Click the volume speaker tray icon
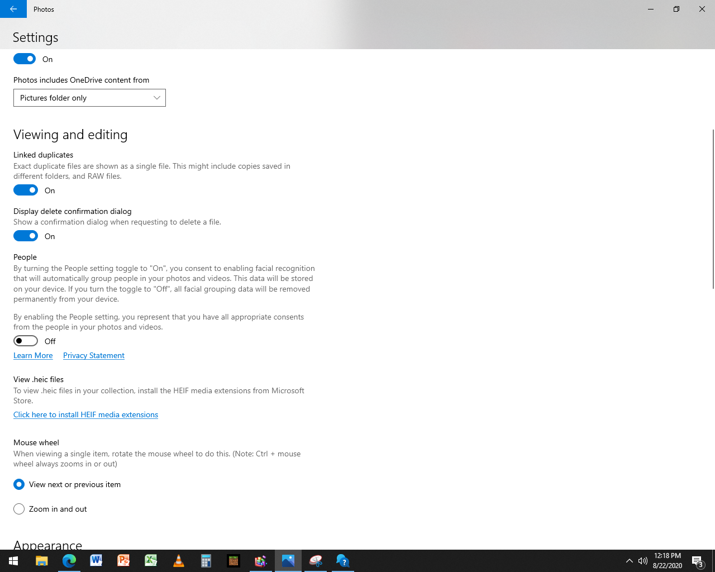Viewport: 715px width, 572px height. tap(643, 561)
